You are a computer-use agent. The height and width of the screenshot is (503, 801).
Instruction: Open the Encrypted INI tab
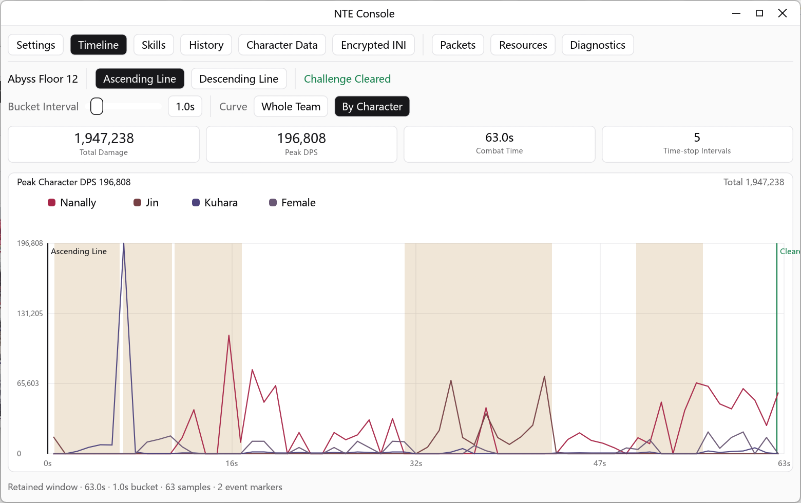(x=373, y=45)
